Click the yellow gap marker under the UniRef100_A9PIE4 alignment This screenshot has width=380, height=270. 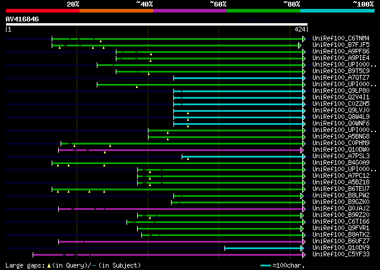(x=150, y=61)
